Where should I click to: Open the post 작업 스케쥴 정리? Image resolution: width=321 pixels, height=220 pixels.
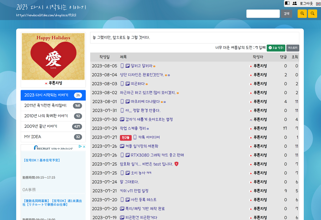click(133, 128)
